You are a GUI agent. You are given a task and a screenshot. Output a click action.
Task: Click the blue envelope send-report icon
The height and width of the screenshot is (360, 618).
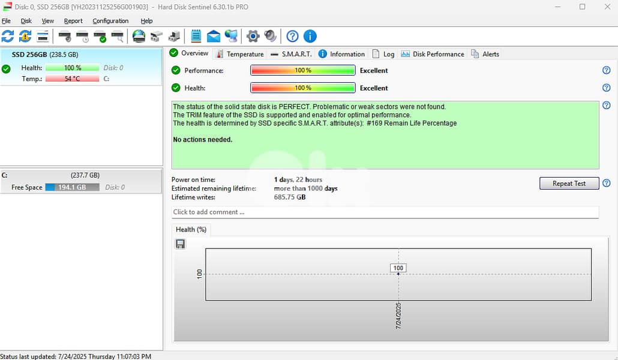coord(214,37)
